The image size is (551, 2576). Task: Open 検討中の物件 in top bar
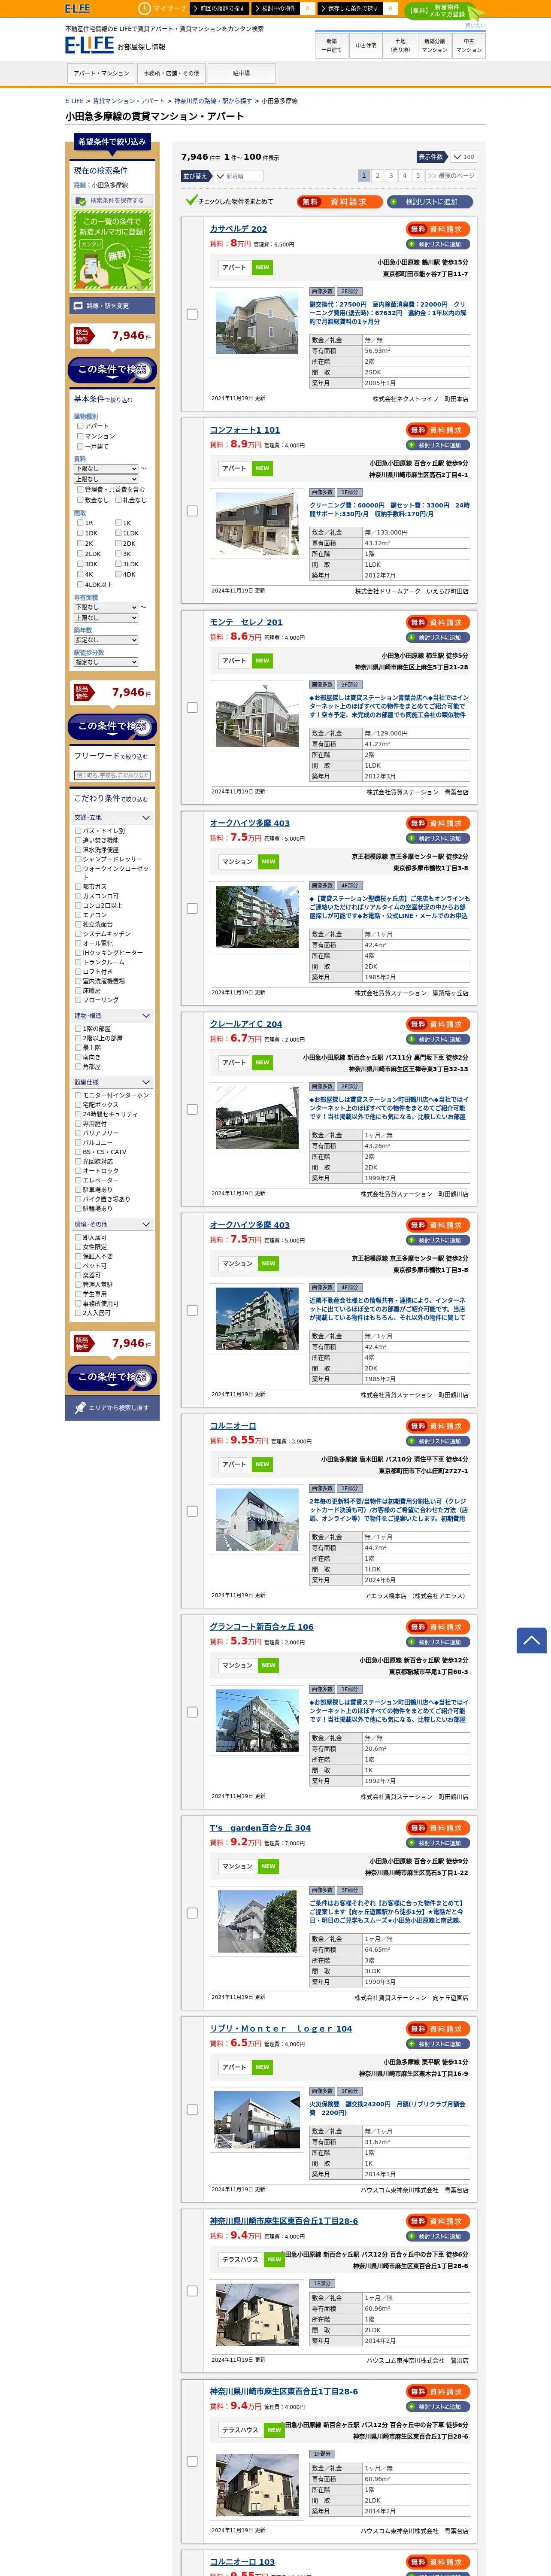(x=276, y=8)
